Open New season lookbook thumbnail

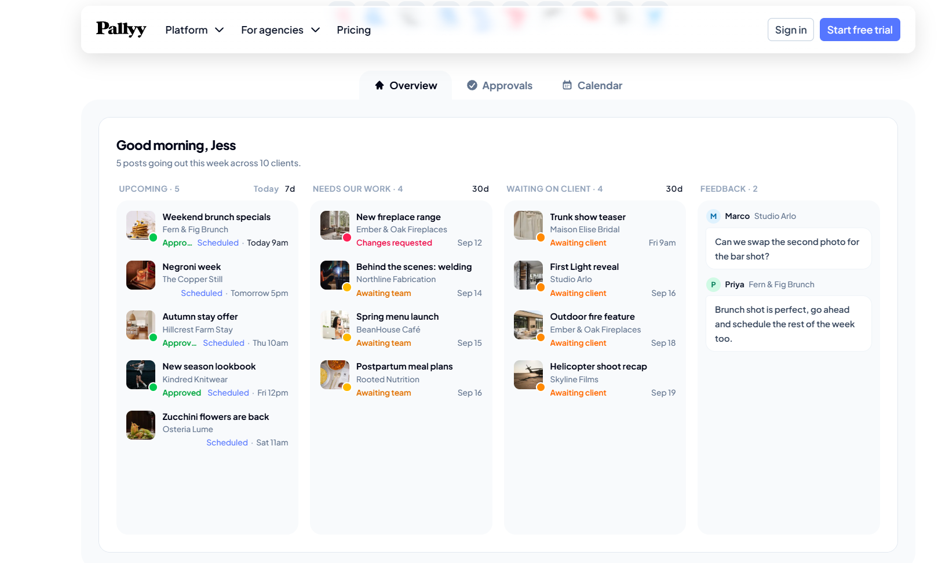tap(141, 375)
